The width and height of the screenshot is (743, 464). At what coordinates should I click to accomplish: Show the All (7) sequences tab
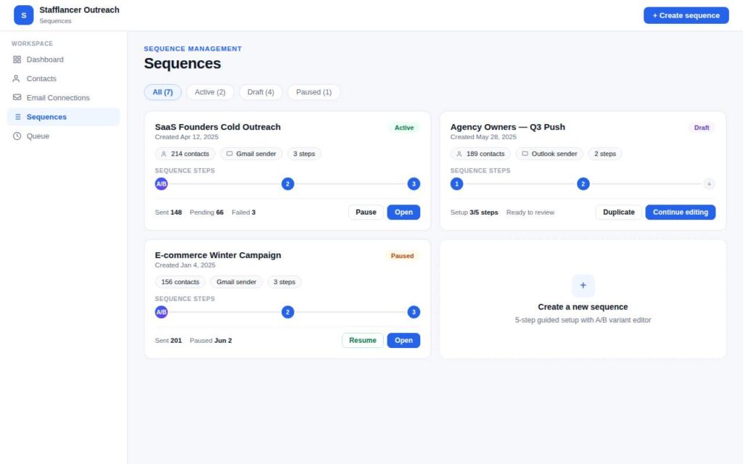(163, 92)
